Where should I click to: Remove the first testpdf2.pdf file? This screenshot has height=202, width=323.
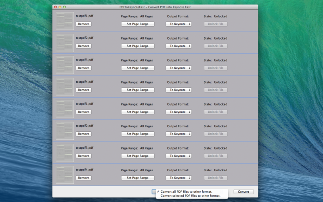point(84,46)
